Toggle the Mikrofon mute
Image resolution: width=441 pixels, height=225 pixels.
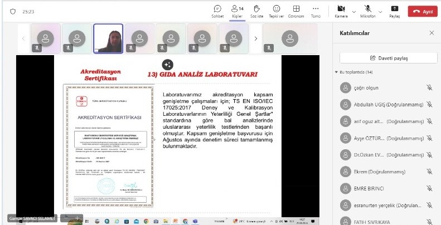click(x=367, y=12)
